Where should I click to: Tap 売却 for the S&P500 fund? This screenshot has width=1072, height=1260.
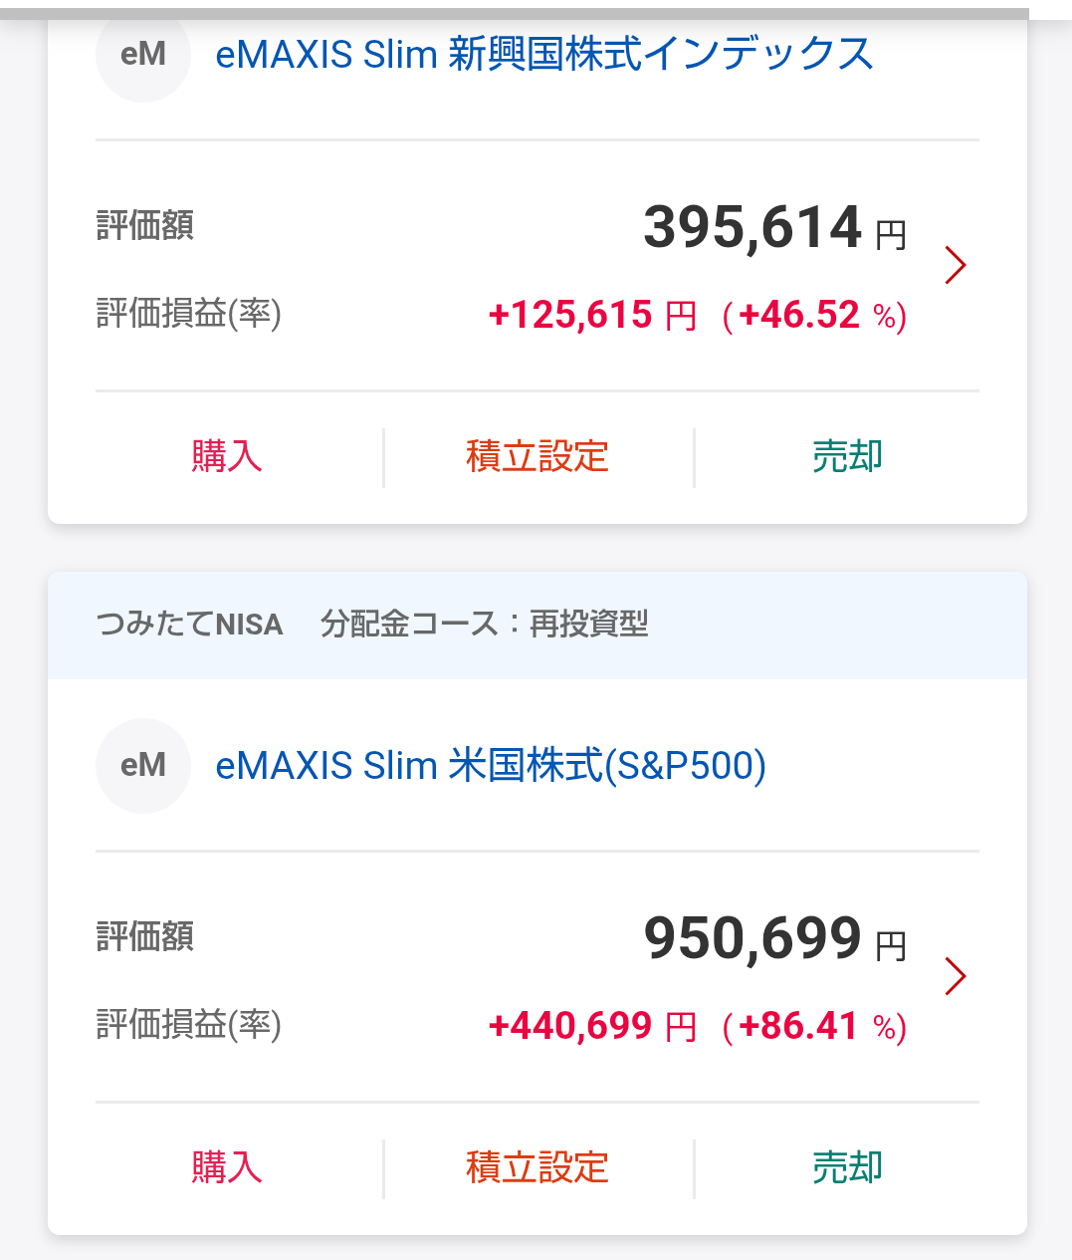click(848, 1167)
